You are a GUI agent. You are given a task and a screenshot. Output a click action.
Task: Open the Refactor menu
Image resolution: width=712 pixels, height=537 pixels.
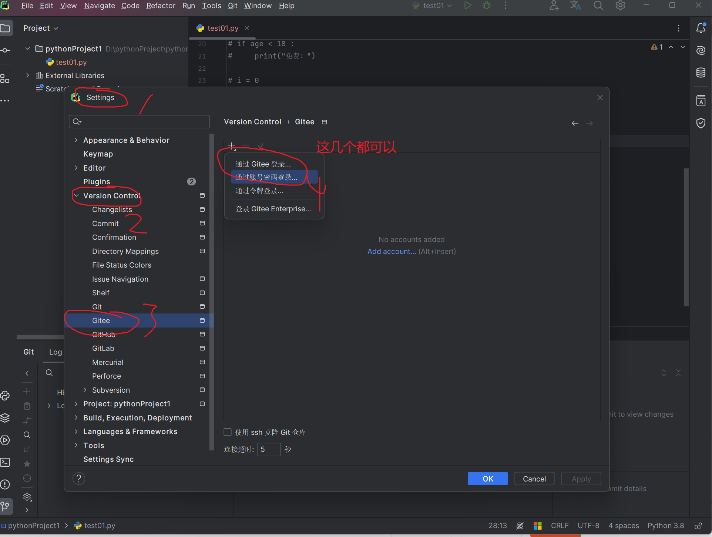point(161,6)
